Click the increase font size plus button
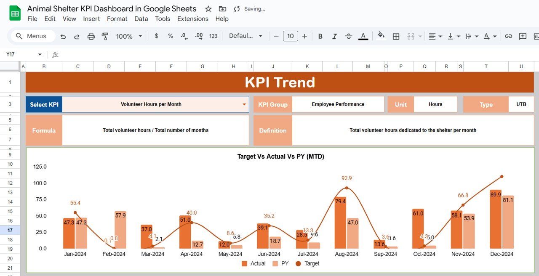 coord(304,36)
